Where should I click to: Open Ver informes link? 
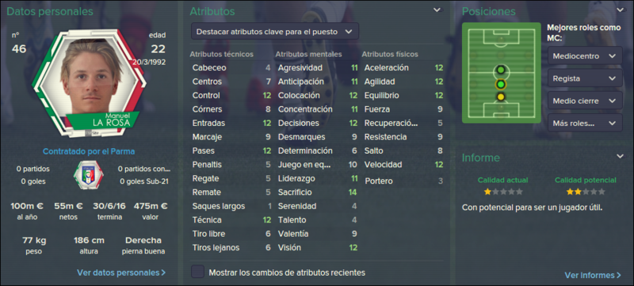593,275
